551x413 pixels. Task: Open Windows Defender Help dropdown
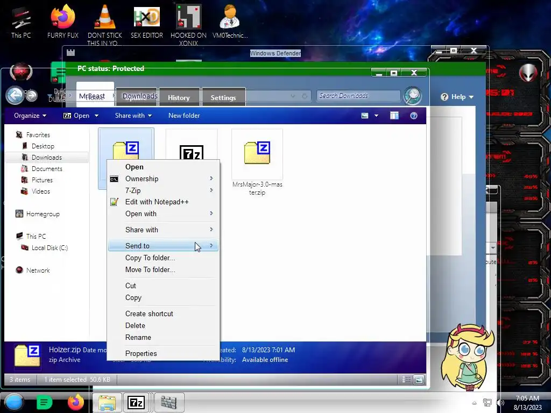click(457, 97)
